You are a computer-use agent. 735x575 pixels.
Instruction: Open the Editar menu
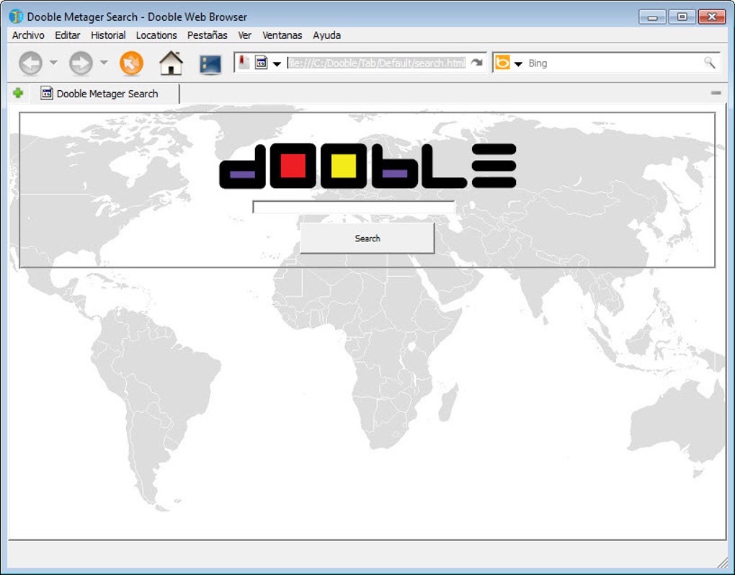click(68, 35)
